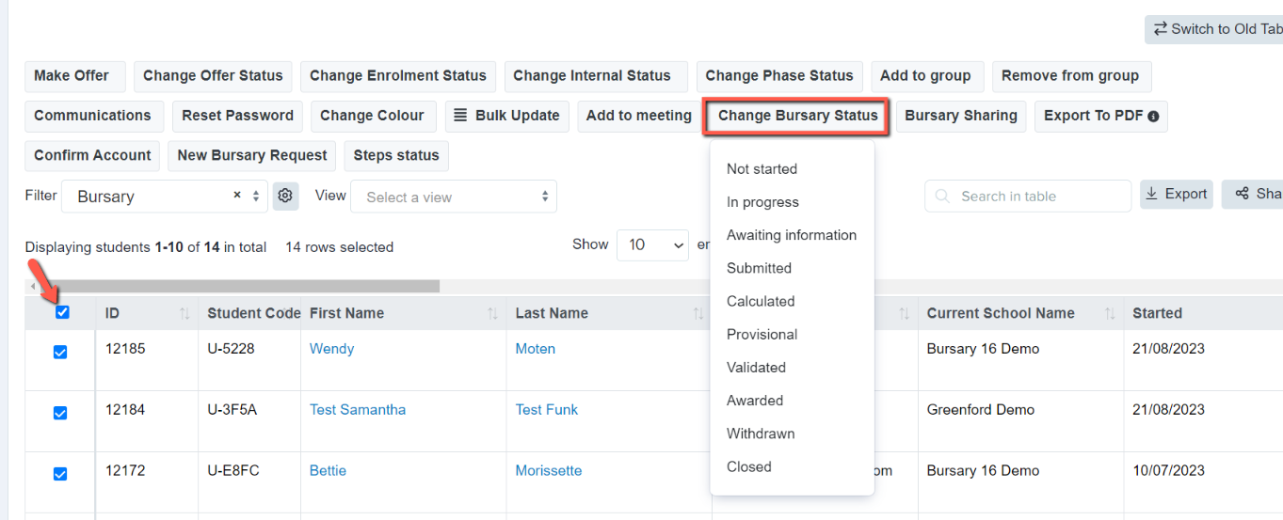1283x520 pixels.
Task: Uncheck the select-all header checkbox
Action: point(62,312)
